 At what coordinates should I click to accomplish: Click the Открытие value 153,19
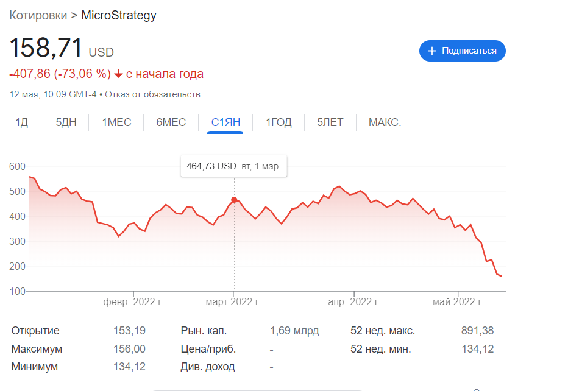coord(129,331)
